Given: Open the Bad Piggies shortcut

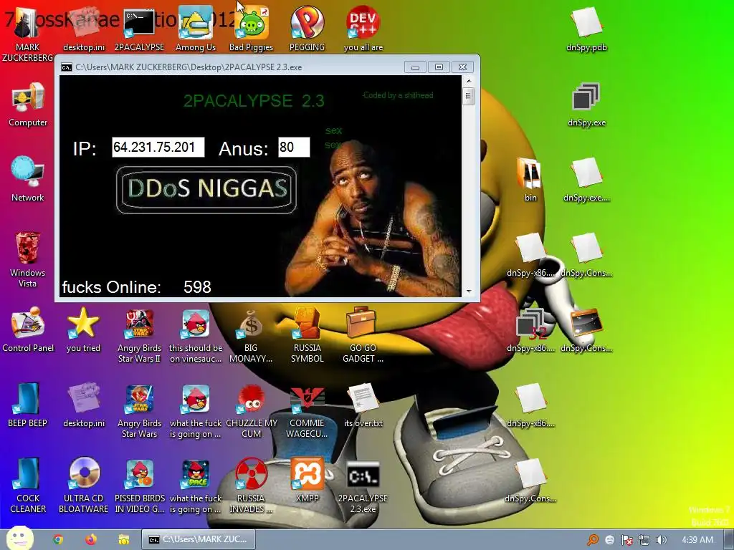Looking at the screenshot, I should pos(252,23).
